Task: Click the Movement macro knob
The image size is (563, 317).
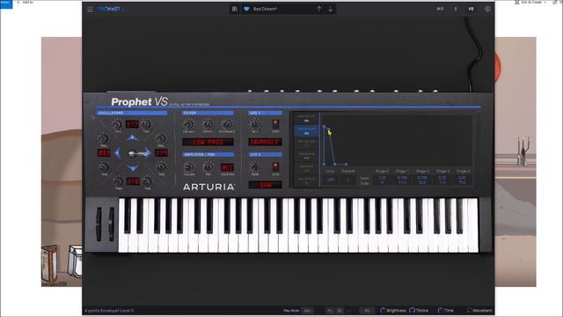Action: tap(469, 311)
